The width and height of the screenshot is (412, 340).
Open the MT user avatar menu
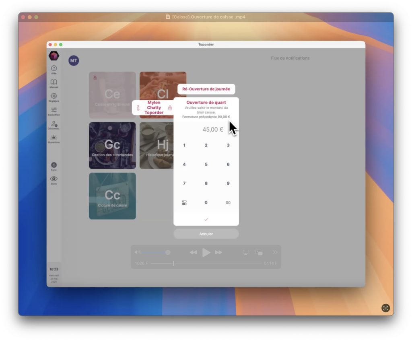click(x=74, y=61)
